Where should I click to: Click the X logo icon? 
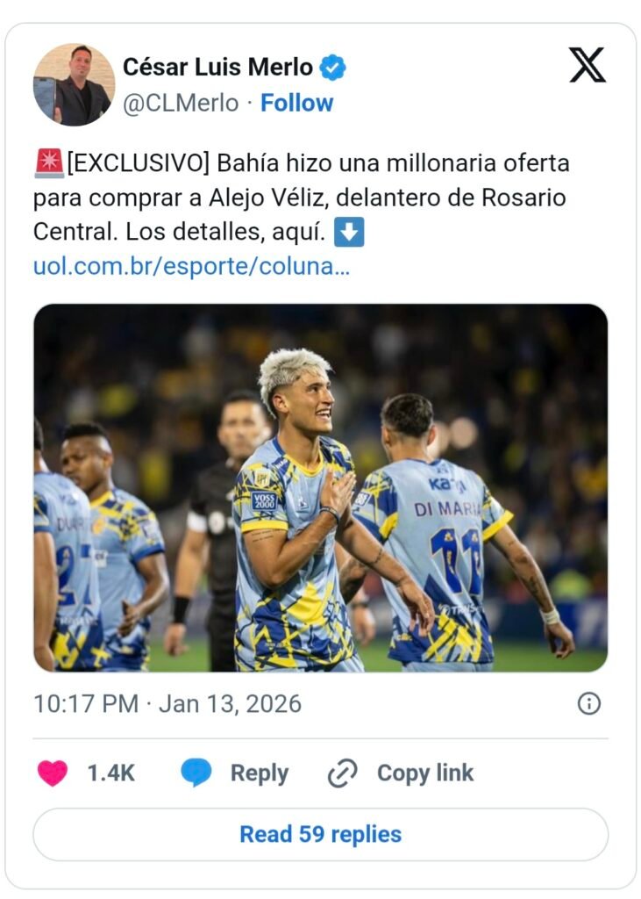point(587,65)
